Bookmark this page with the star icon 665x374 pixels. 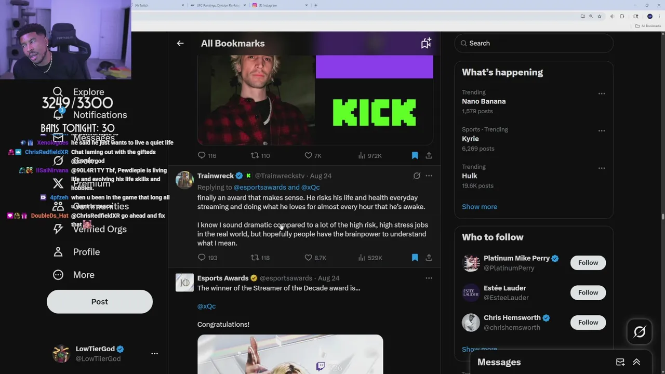[600, 17]
